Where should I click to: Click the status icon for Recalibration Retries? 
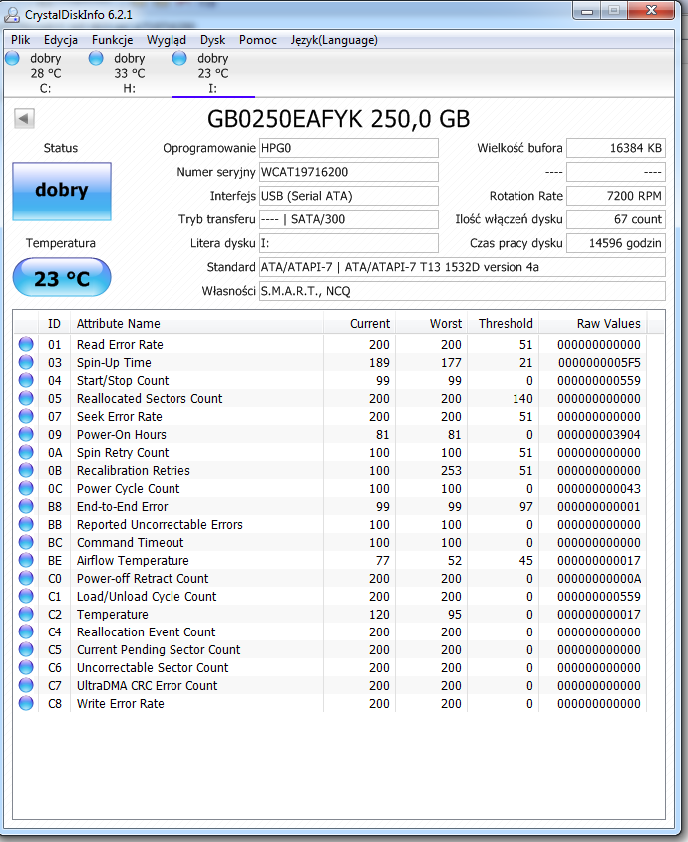[x=26, y=470]
